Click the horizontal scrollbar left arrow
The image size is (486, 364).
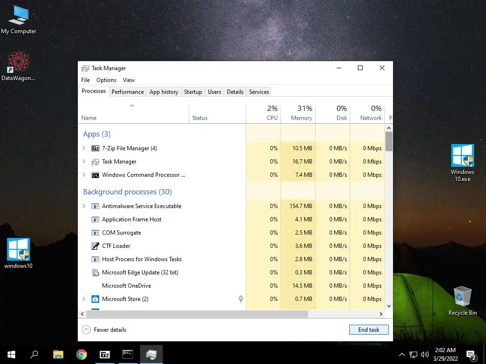[82, 314]
